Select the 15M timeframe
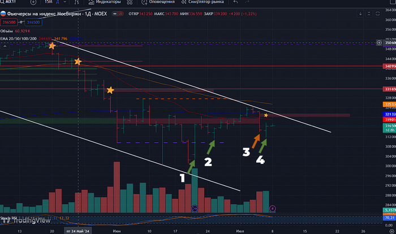The image size is (396, 234). tap(49, 2)
